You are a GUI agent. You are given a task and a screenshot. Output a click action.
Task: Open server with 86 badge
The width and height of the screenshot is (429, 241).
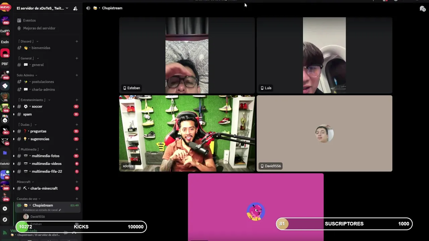[x=5, y=175]
